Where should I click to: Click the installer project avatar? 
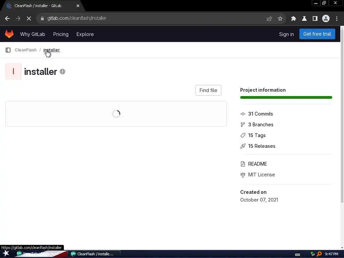(x=13, y=72)
